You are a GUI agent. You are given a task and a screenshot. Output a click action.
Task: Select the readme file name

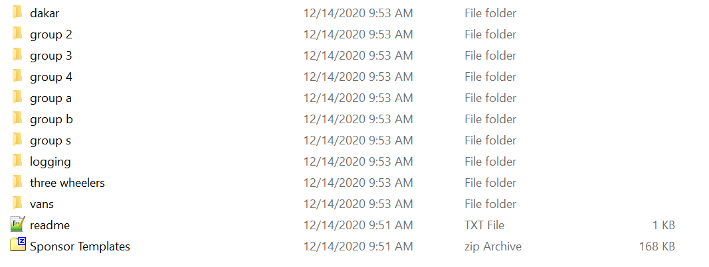click(50, 225)
